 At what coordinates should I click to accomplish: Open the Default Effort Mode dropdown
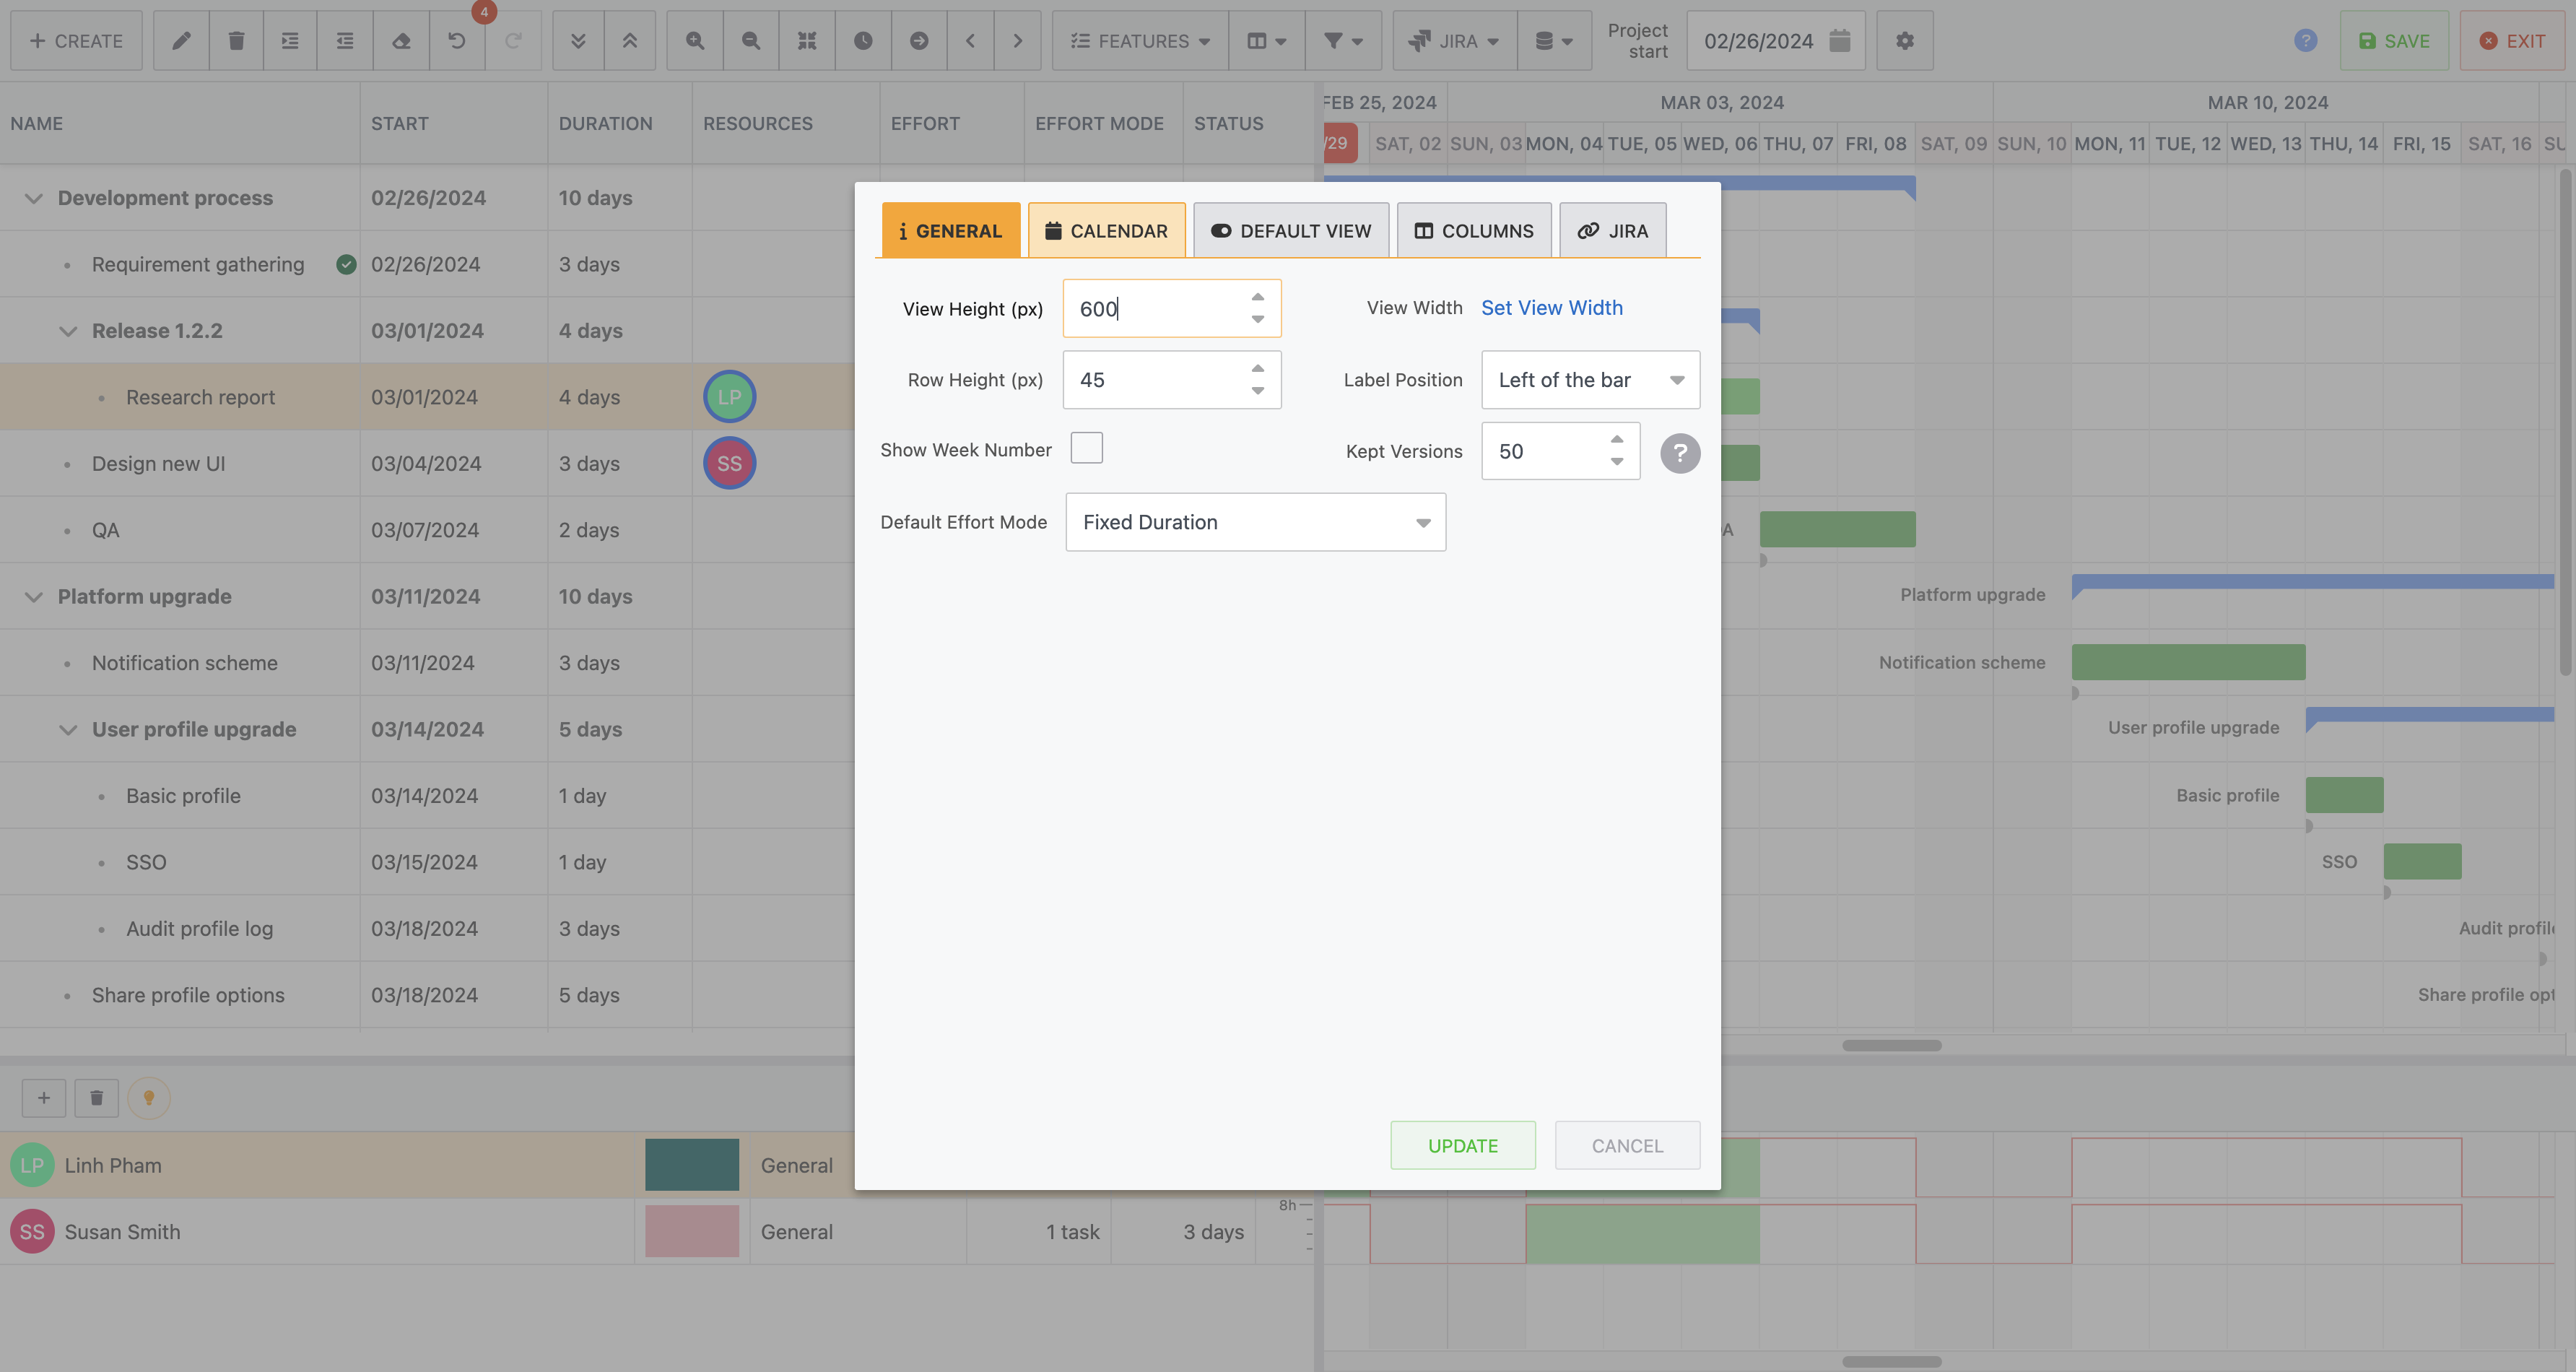point(1254,521)
